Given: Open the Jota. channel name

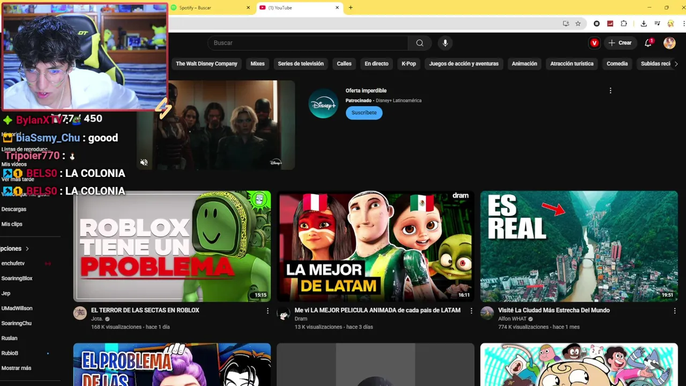Looking at the screenshot, I should click(96, 319).
